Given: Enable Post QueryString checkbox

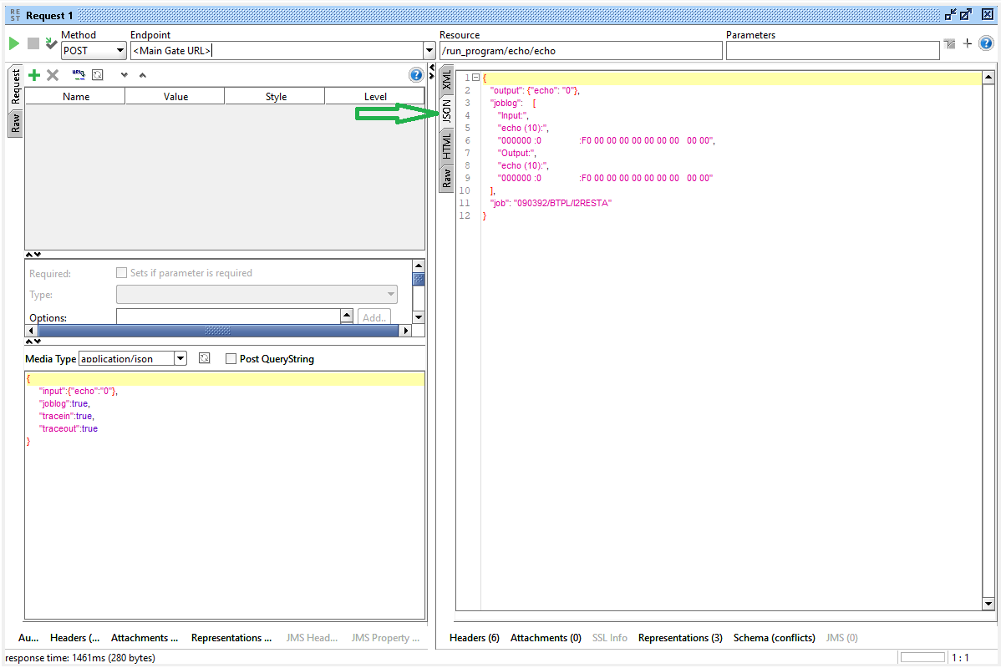Looking at the screenshot, I should [231, 358].
